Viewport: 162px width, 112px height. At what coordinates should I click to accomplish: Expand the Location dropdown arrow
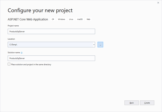(94, 45)
